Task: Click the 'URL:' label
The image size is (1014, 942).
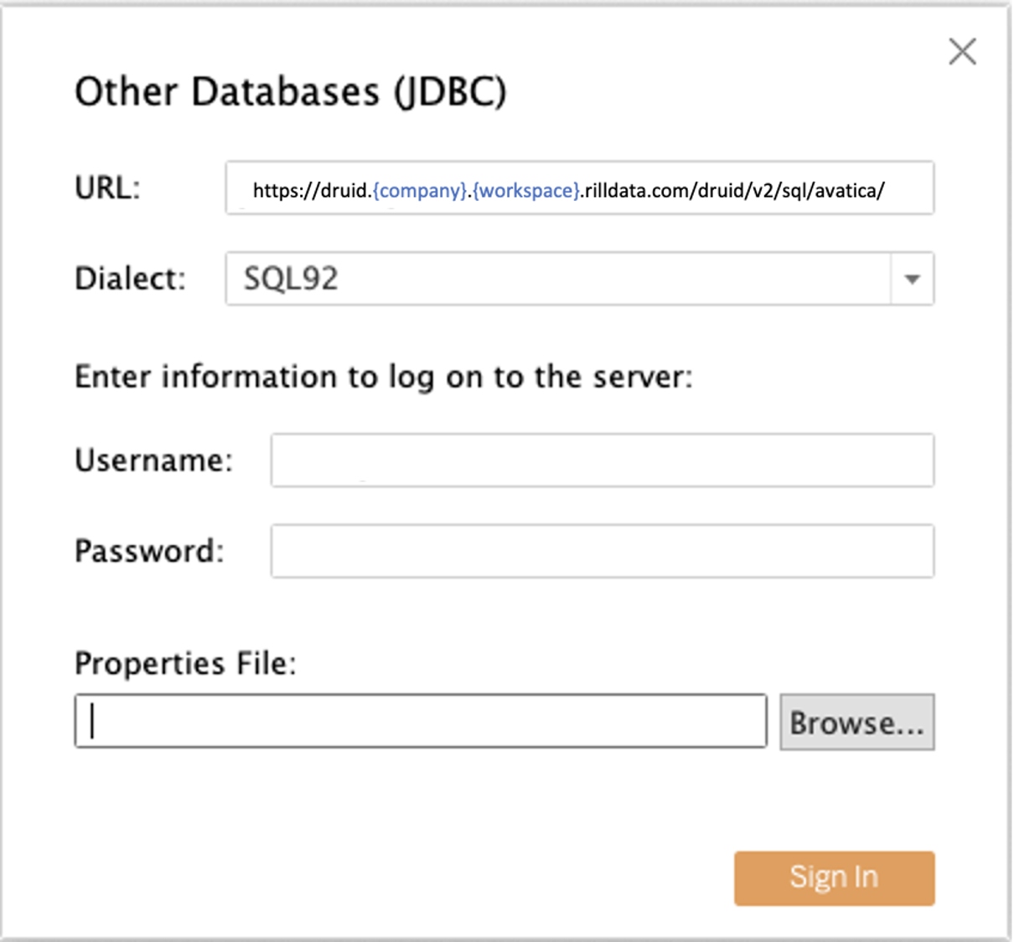Action: tap(108, 188)
